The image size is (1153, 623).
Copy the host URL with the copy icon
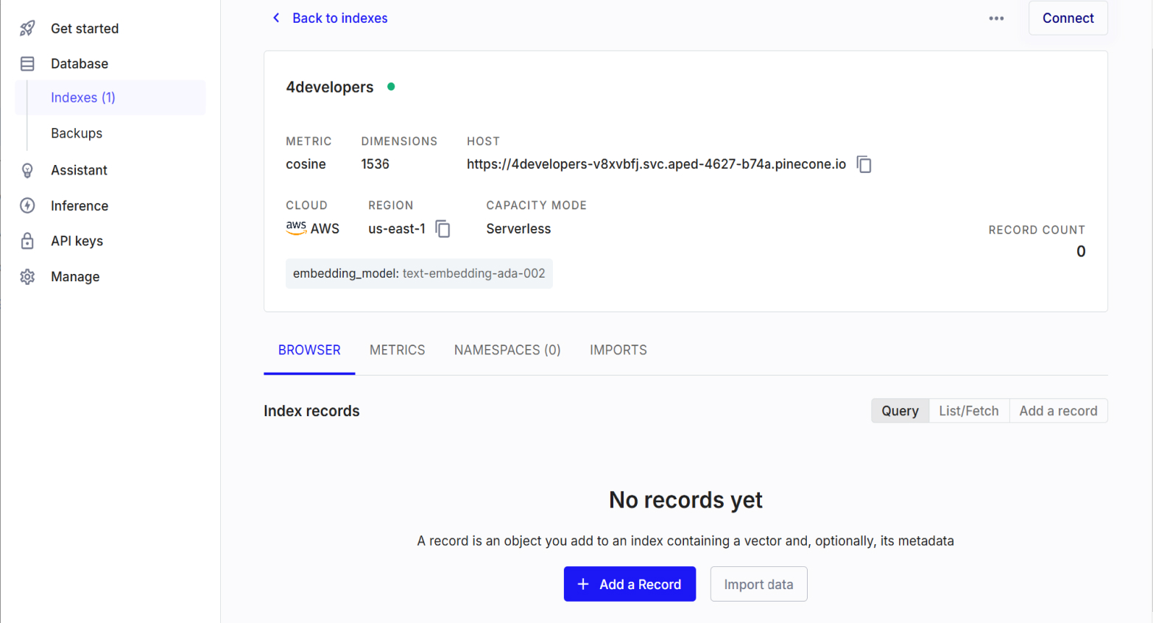tap(864, 164)
